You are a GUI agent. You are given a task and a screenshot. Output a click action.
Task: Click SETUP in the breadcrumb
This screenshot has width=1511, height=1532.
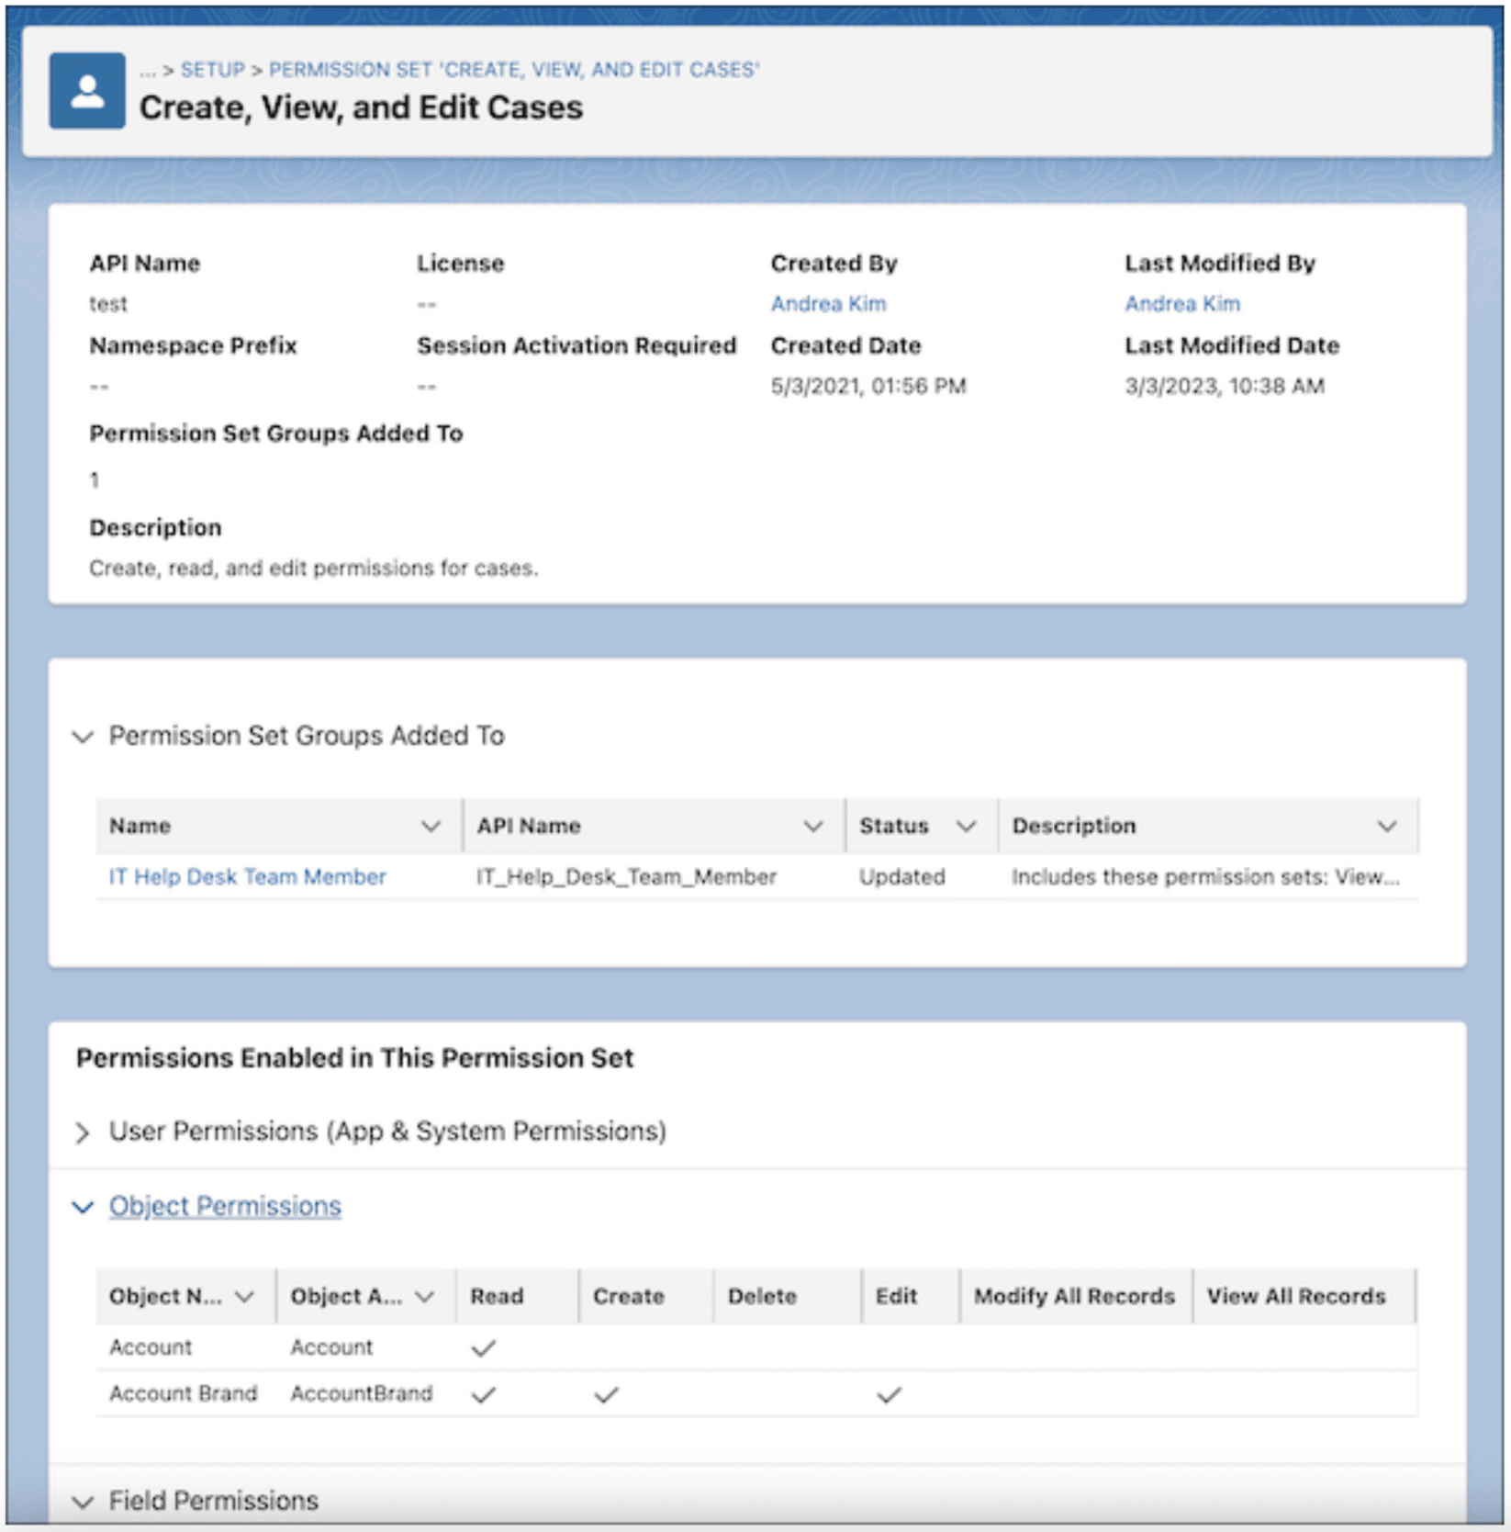click(x=212, y=70)
